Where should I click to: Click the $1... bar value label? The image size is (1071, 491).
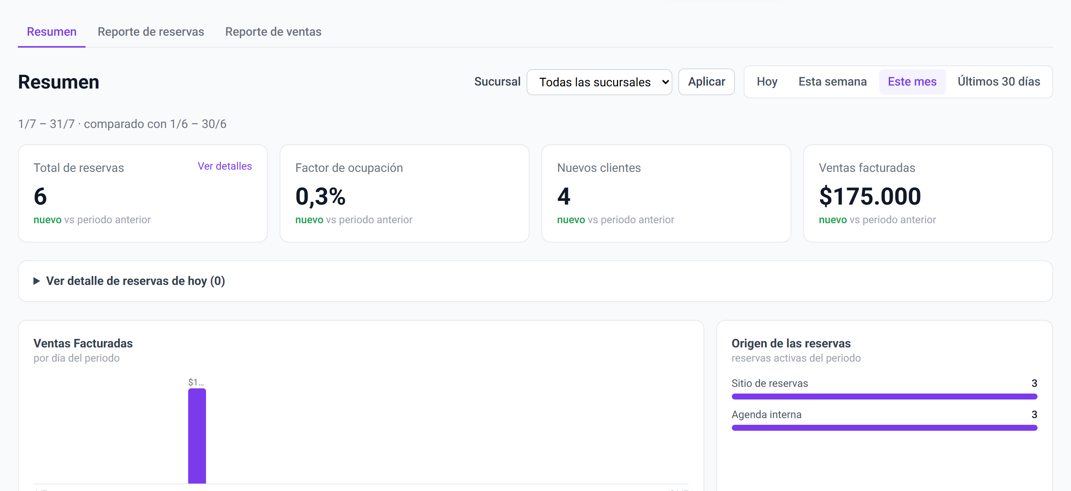click(x=196, y=382)
